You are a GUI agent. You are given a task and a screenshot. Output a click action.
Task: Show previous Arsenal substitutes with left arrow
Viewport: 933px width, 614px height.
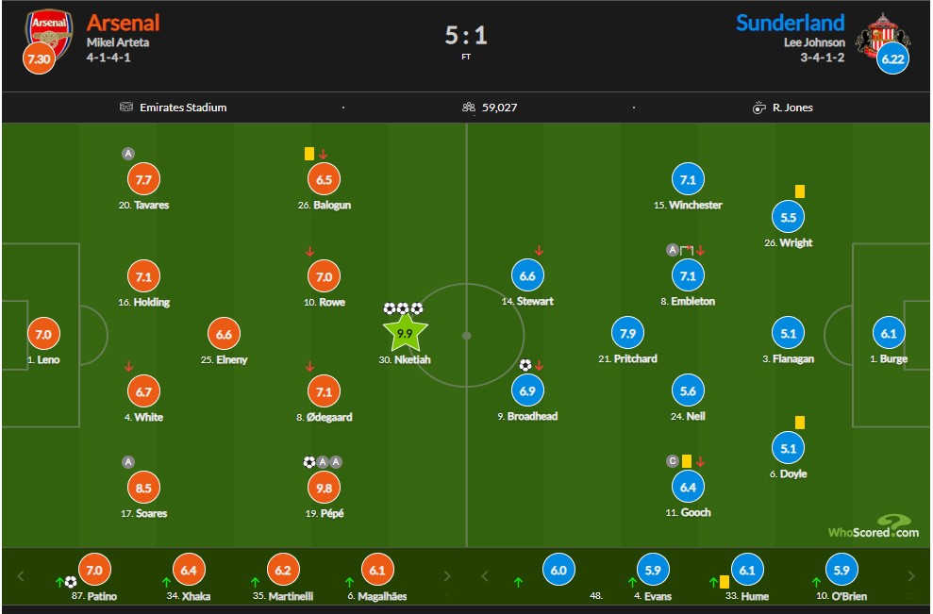tap(21, 576)
